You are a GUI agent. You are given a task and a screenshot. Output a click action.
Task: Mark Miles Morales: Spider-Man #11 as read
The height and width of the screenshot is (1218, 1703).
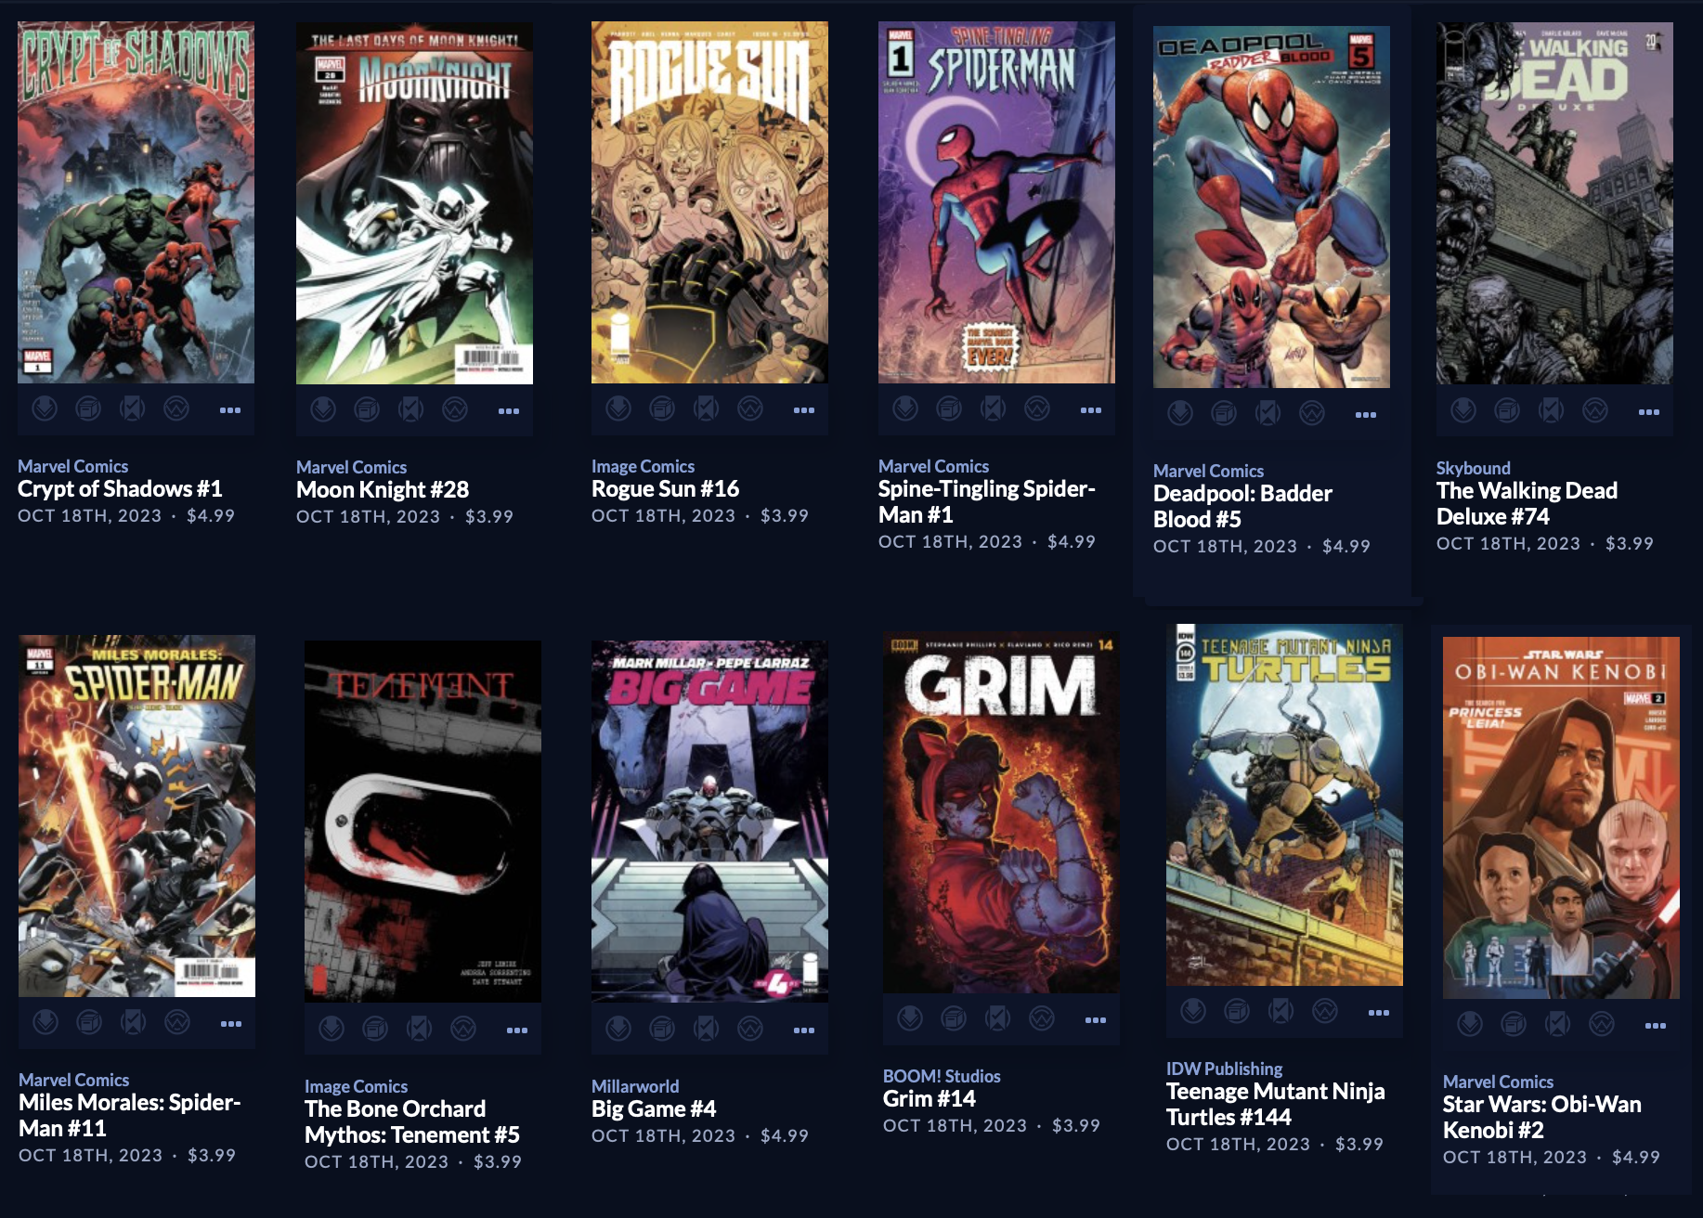(134, 1022)
